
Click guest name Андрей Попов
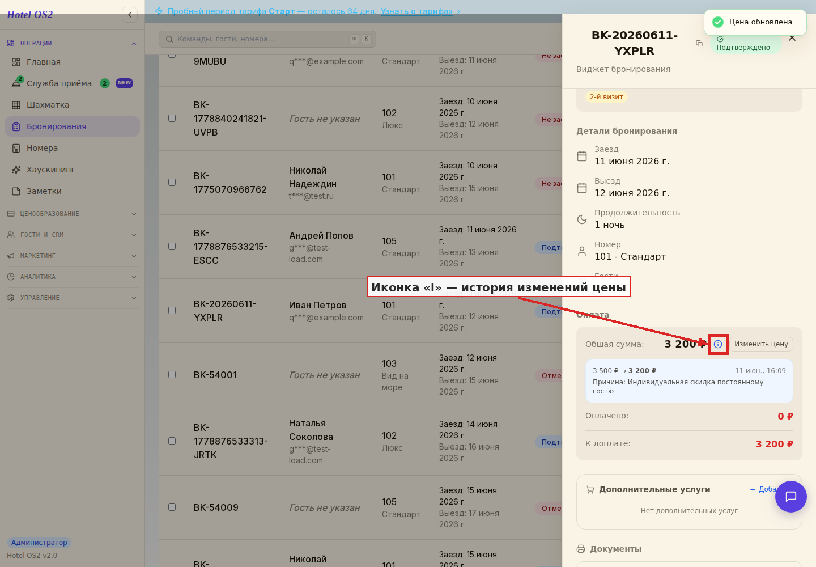point(321,235)
